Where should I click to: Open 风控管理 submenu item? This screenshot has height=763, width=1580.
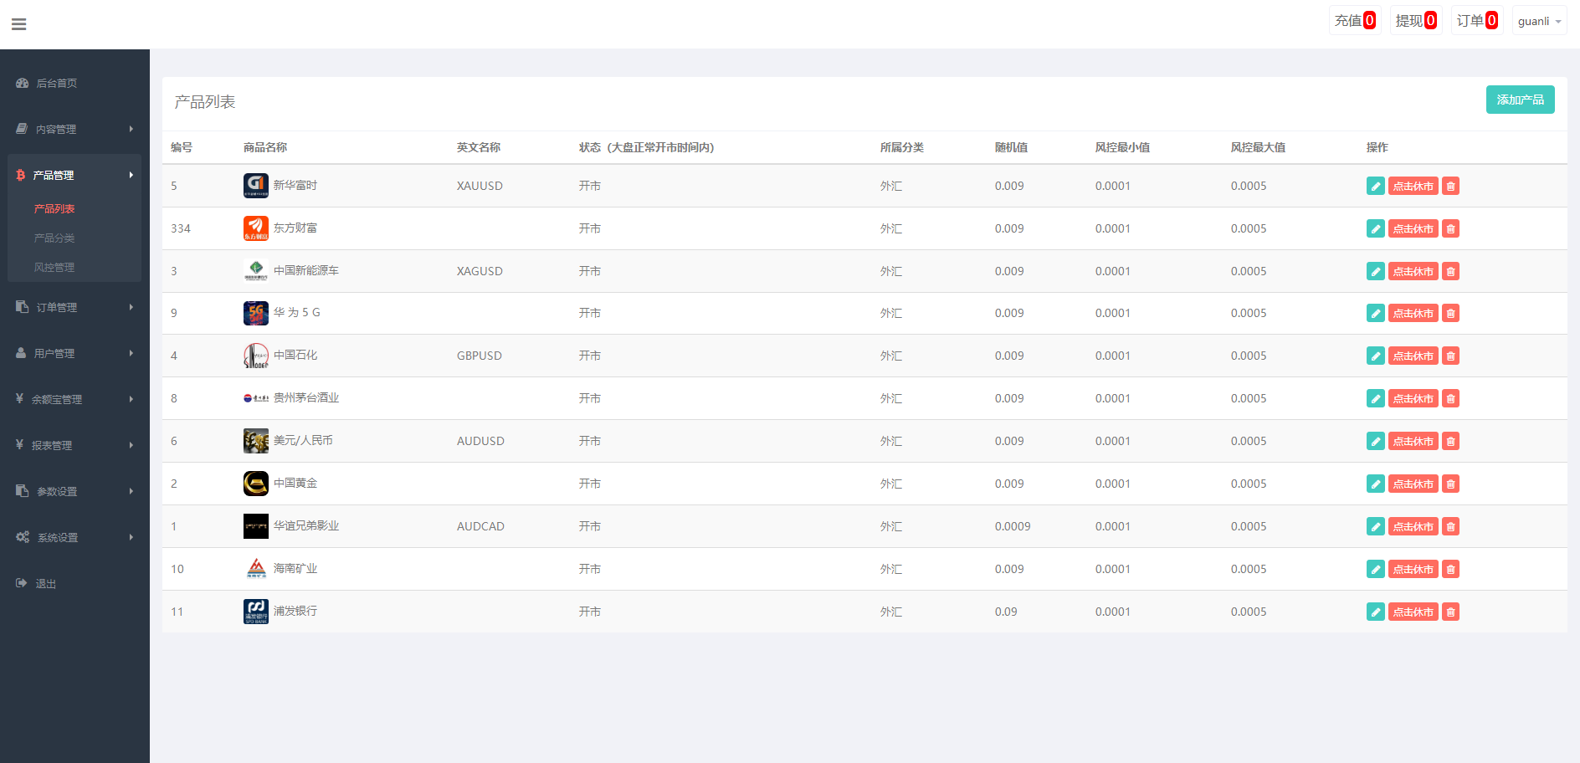click(54, 268)
